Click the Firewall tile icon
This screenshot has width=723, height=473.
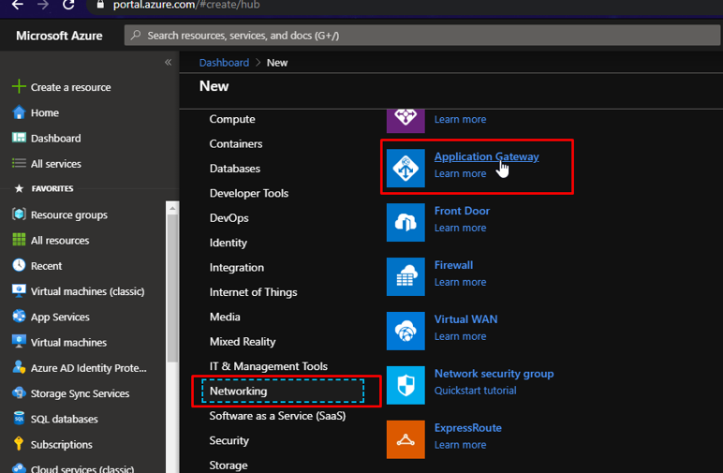pos(406,276)
